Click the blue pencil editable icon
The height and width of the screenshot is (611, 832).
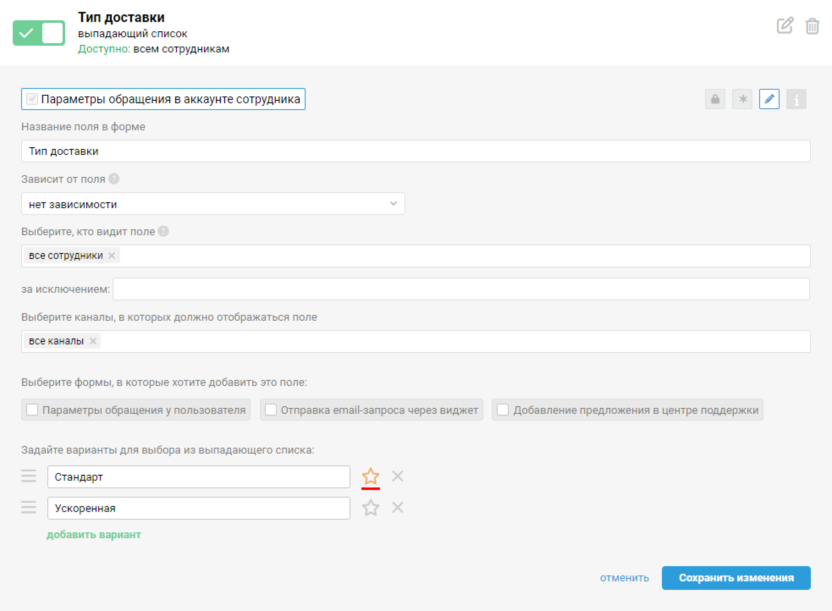click(x=769, y=99)
